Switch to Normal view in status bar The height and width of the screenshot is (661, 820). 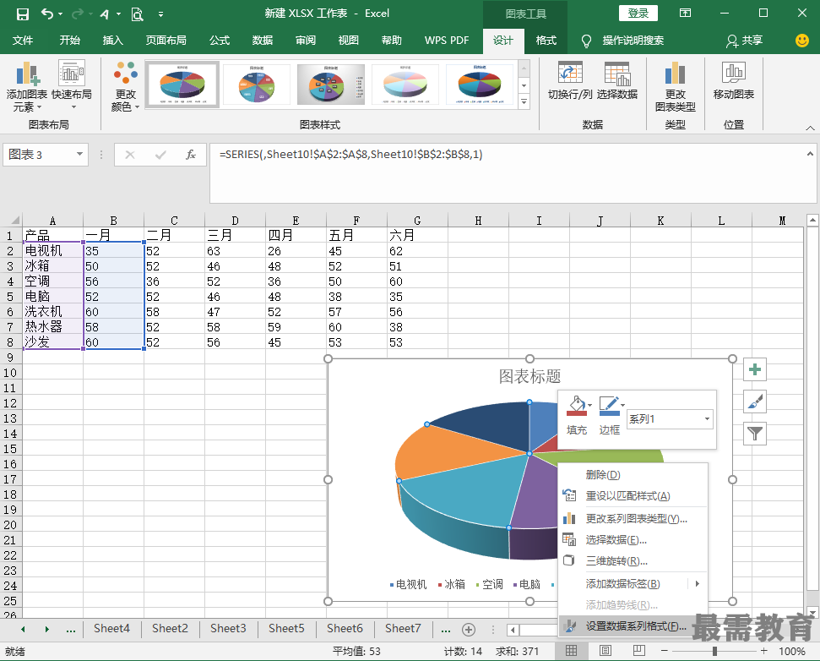pyautogui.click(x=571, y=651)
